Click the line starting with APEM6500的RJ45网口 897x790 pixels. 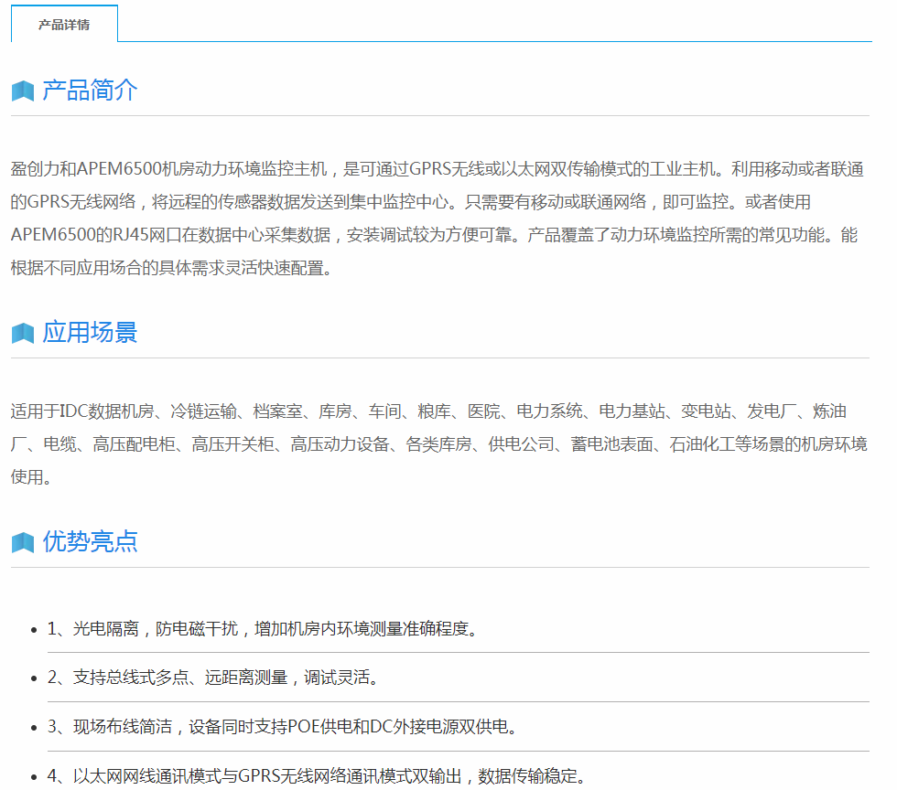coord(434,235)
